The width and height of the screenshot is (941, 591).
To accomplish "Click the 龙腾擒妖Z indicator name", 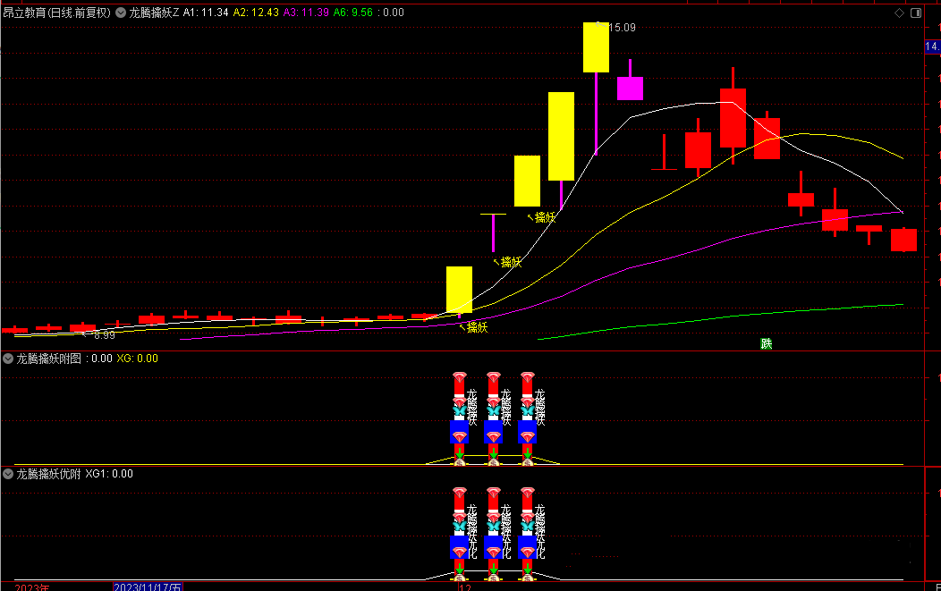I will [154, 13].
